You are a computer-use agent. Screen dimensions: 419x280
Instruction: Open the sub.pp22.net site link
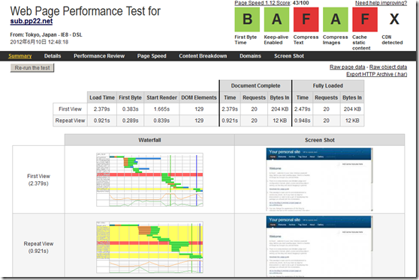click(x=32, y=21)
